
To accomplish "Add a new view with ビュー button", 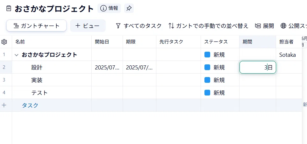I will [88, 26].
